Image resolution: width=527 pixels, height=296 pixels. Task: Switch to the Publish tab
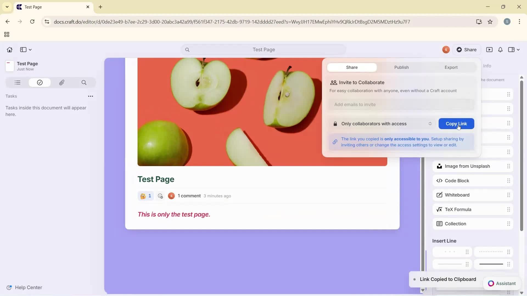401,67
